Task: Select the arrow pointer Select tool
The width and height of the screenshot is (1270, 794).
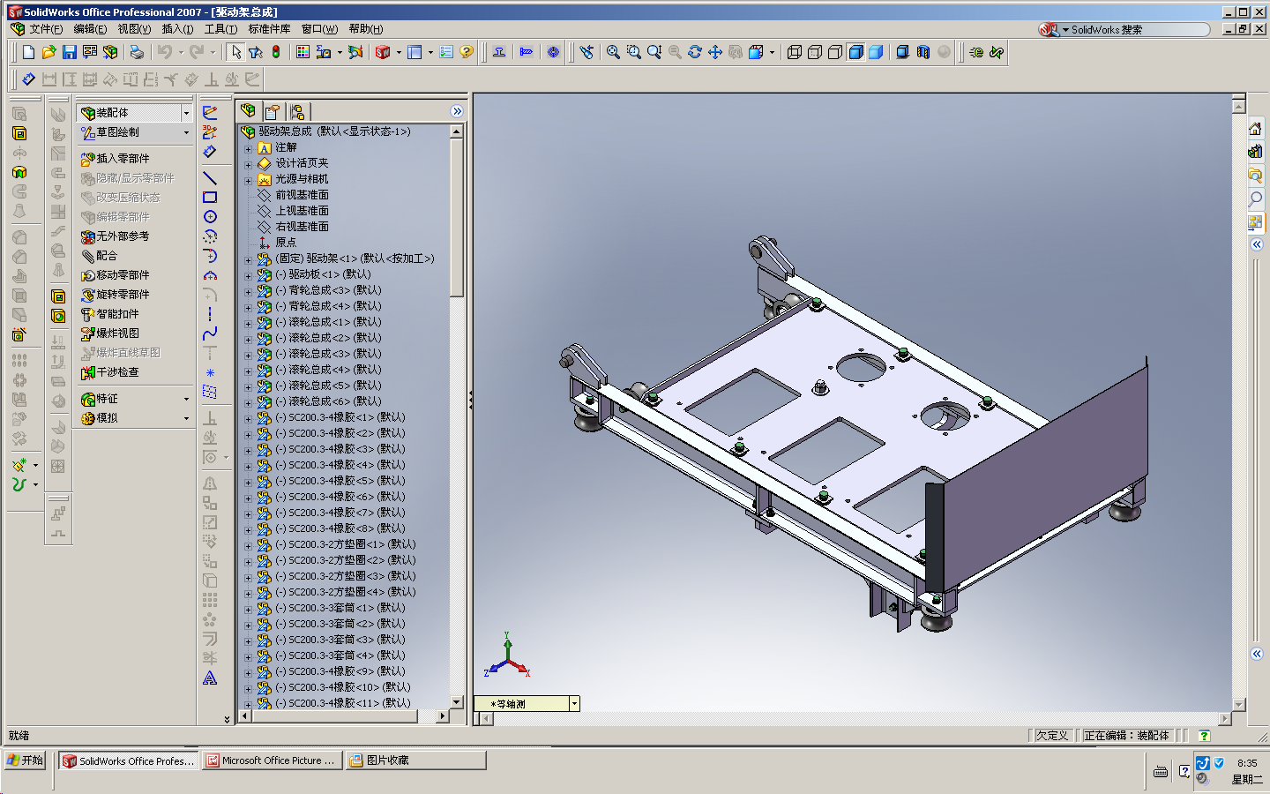Action: (235, 52)
